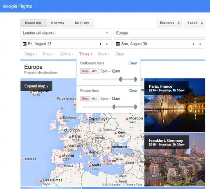Switch to One way trip type
The height and width of the screenshot is (189, 210).
pyautogui.click(x=58, y=23)
